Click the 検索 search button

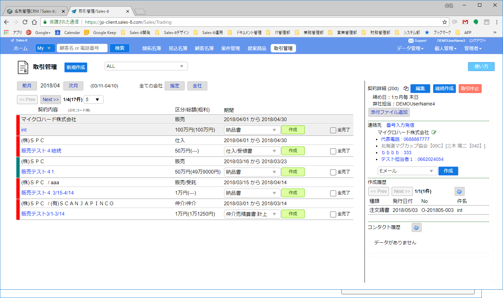120,48
